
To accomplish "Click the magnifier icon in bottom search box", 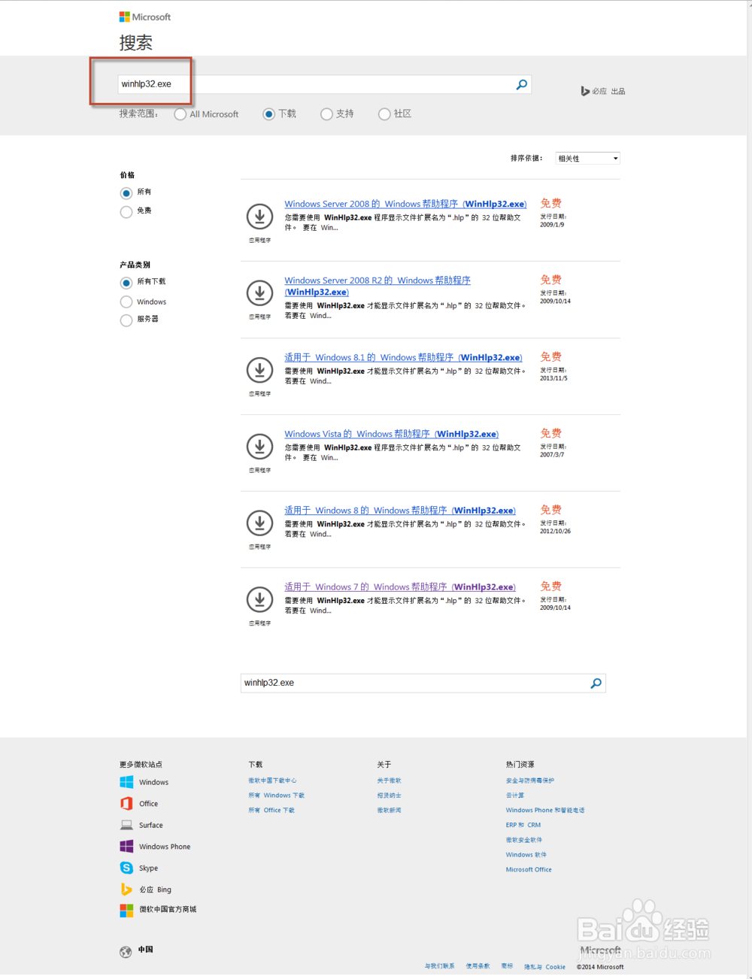I will (596, 683).
